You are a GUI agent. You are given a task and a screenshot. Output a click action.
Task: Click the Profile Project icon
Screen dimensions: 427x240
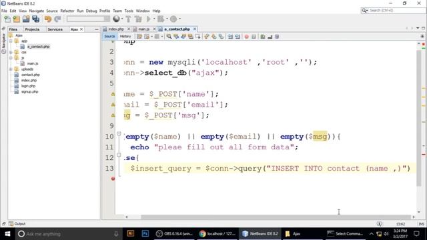tap(173, 19)
